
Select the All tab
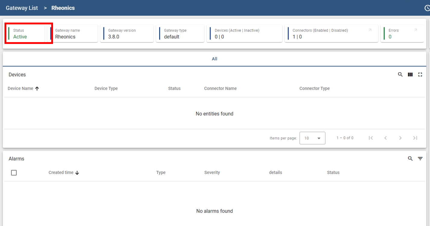click(215, 59)
